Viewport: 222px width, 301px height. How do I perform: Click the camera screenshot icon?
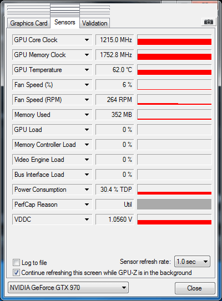pyautogui.click(x=209, y=22)
